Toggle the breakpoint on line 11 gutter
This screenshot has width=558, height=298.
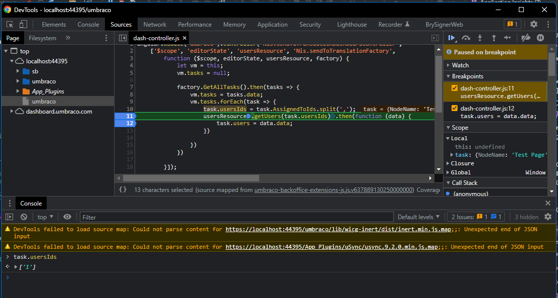coord(125,116)
